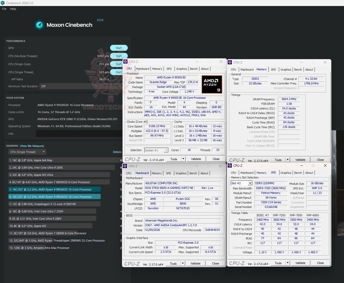Click Patriot Memory module manufacturer value
344x283 pixels.
pos(271,193)
